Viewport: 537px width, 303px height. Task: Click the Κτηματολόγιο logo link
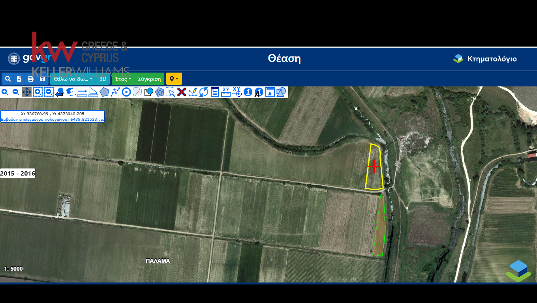(x=485, y=59)
